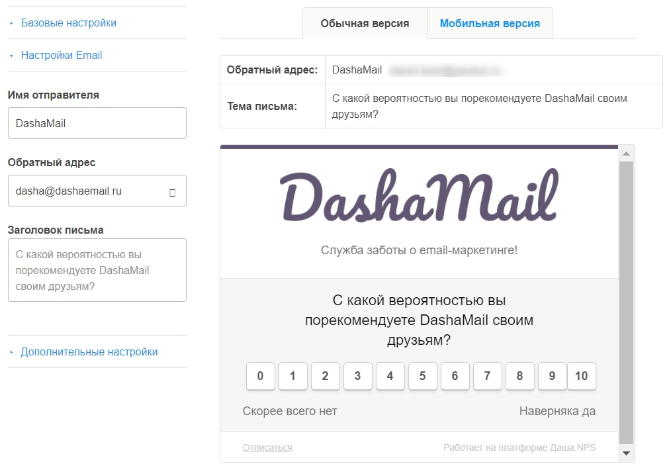Image resolution: width=671 pixels, height=466 pixels.
Task: Open the Мобильная версия tab
Action: click(x=490, y=24)
